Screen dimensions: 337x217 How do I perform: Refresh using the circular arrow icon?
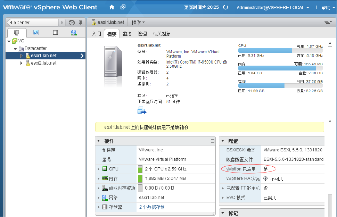point(225,7)
